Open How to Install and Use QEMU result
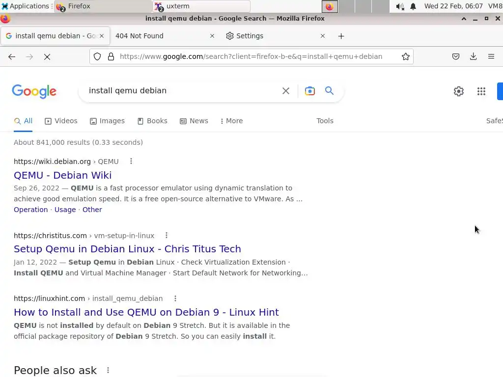The height and width of the screenshot is (377, 503). point(146,312)
